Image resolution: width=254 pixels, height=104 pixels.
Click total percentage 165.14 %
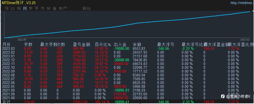click(x=102, y=102)
